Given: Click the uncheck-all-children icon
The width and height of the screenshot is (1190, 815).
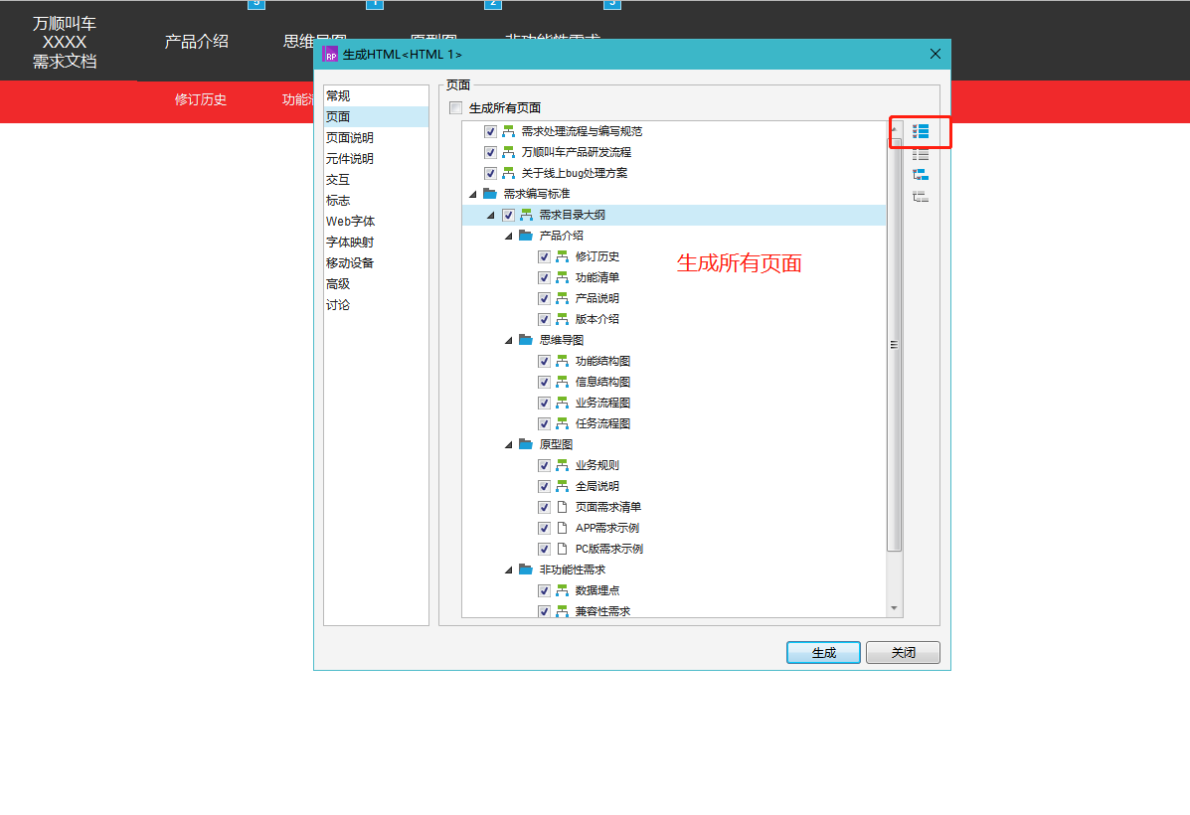Looking at the screenshot, I should click(921, 197).
